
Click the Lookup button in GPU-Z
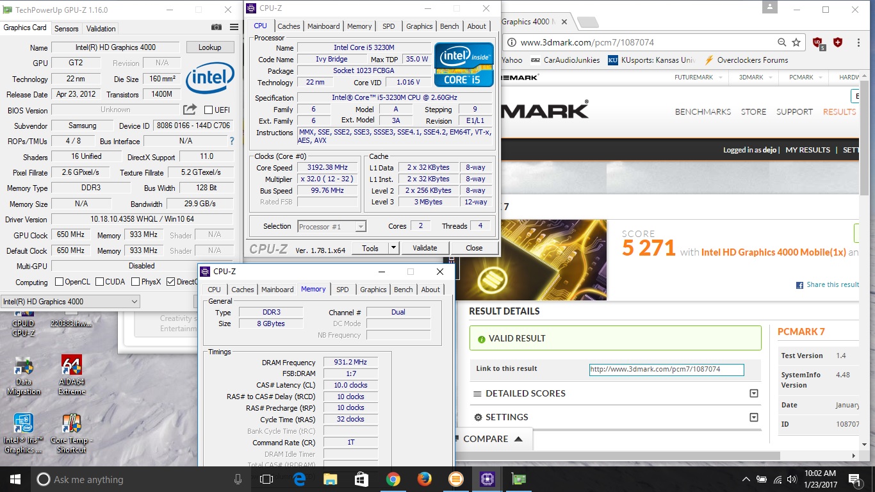click(x=210, y=47)
